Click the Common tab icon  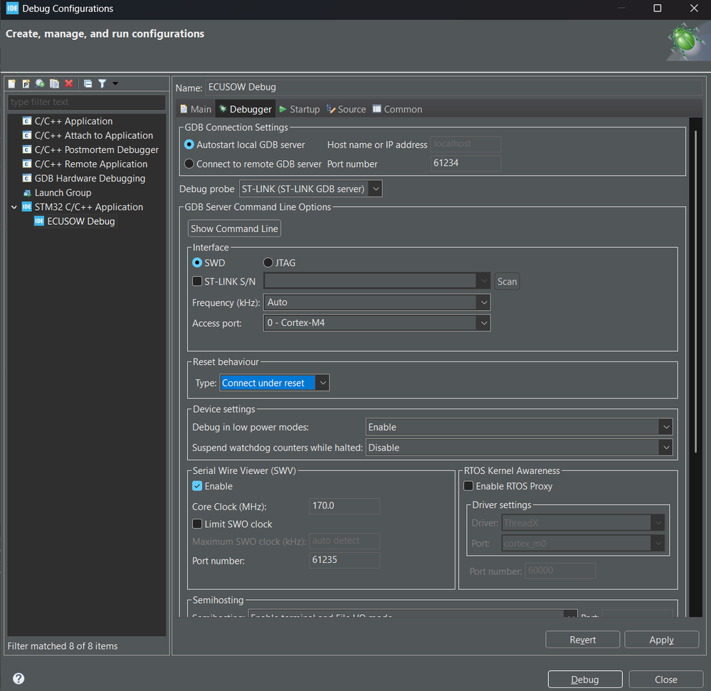[x=376, y=109]
